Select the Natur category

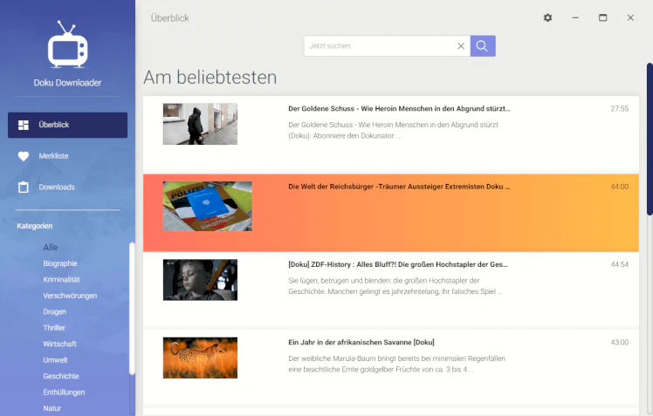[x=52, y=408]
